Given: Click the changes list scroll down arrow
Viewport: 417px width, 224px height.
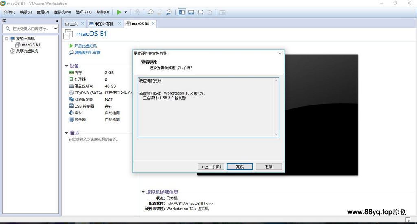Looking at the screenshot, I should pyautogui.click(x=276, y=134).
